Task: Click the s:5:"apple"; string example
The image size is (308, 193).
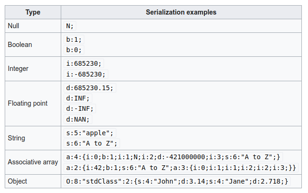Action: [x=90, y=133]
